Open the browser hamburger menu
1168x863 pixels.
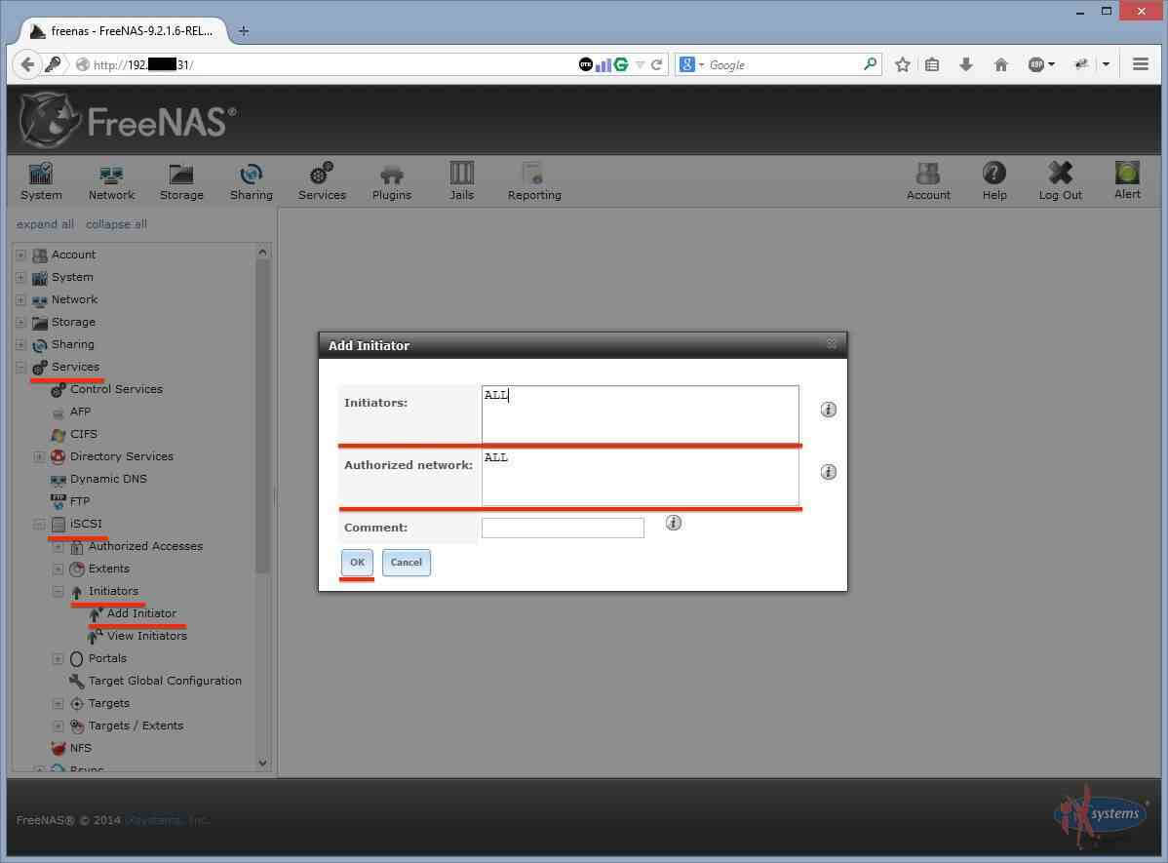pos(1140,64)
